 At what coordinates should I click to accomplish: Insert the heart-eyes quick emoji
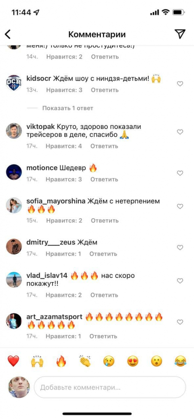point(133,361)
